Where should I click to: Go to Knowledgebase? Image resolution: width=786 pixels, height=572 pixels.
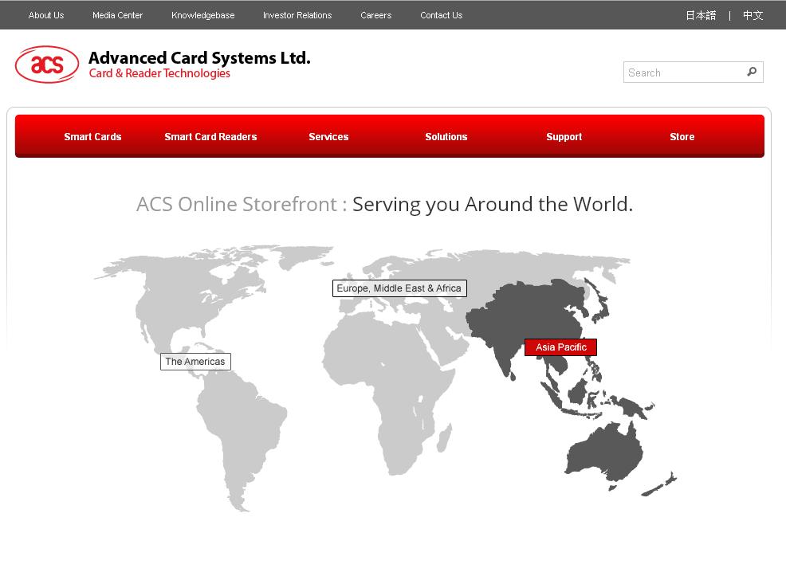coord(203,15)
